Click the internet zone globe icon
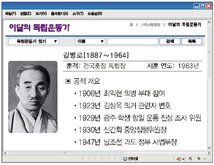Viewport: 214px width, 165px height. click(x=125, y=159)
